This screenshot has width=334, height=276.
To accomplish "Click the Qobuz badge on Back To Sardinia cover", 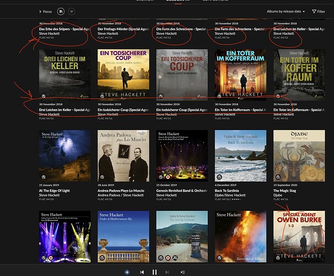I will (x=219, y=177).
